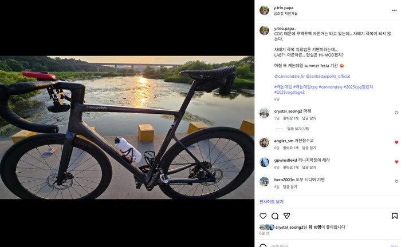This screenshot has height=247, width=401.
Task: Open comments with the speech bubble icon
Action: [275, 216]
